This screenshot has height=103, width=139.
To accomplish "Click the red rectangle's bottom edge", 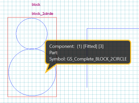I will [x=32, y=97].
